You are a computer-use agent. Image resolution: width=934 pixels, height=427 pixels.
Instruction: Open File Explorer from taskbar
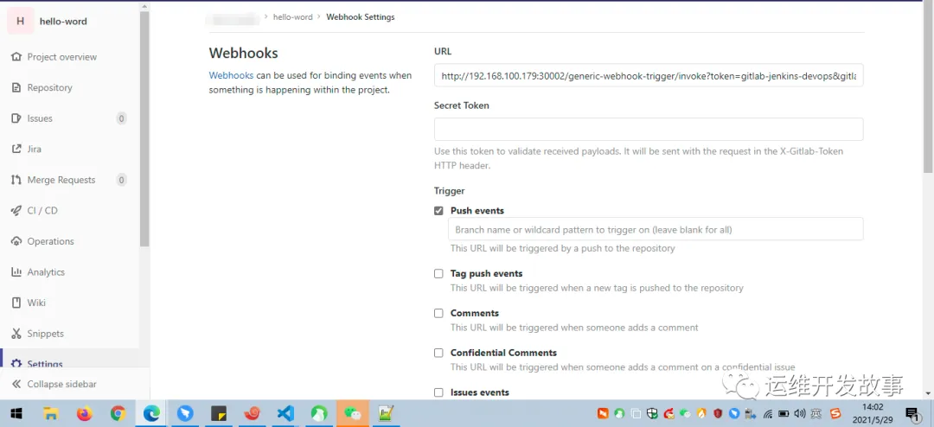pyautogui.click(x=51, y=413)
